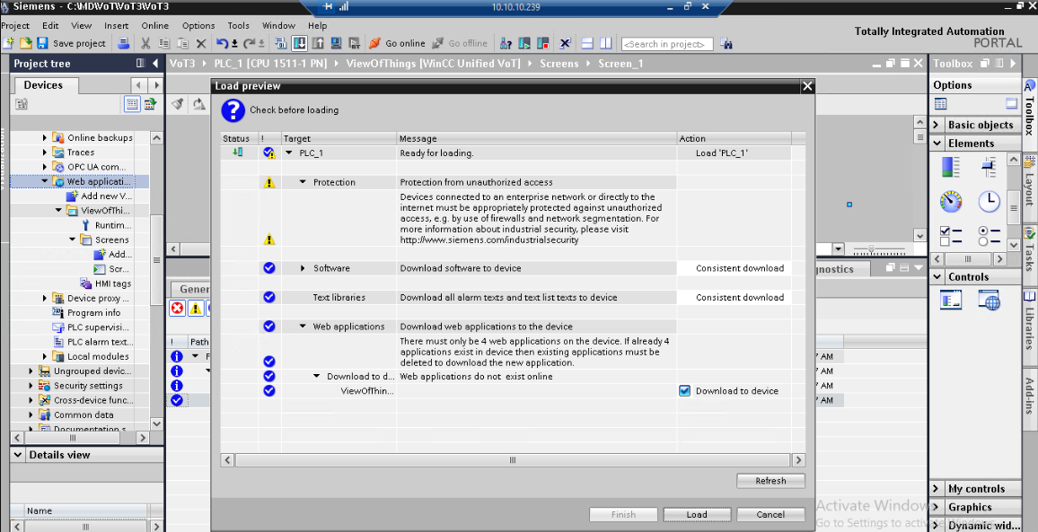This screenshot has width=1038, height=532.
Task: Click the Undo arrow in toolbar
Action: (x=221, y=43)
